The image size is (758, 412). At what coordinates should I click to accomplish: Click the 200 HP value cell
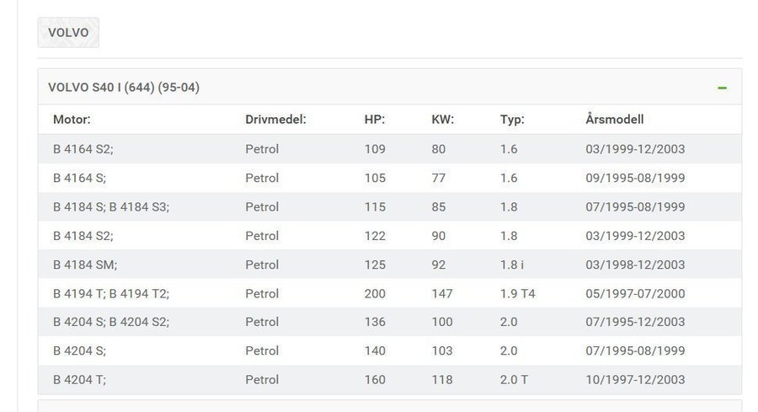tap(375, 293)
